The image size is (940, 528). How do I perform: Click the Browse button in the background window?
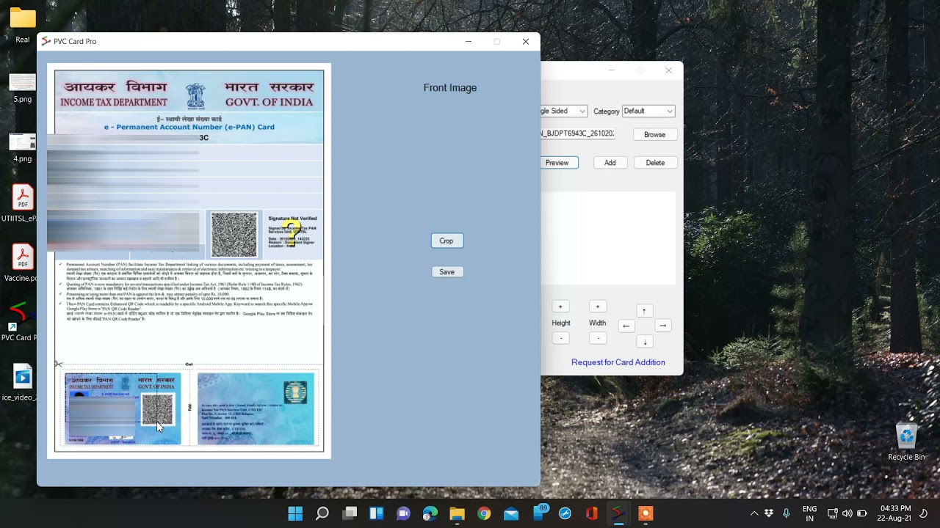(654, 135)
